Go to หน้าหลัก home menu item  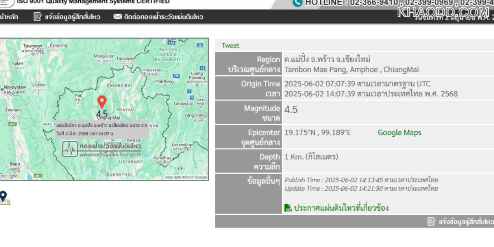[8, 17]
